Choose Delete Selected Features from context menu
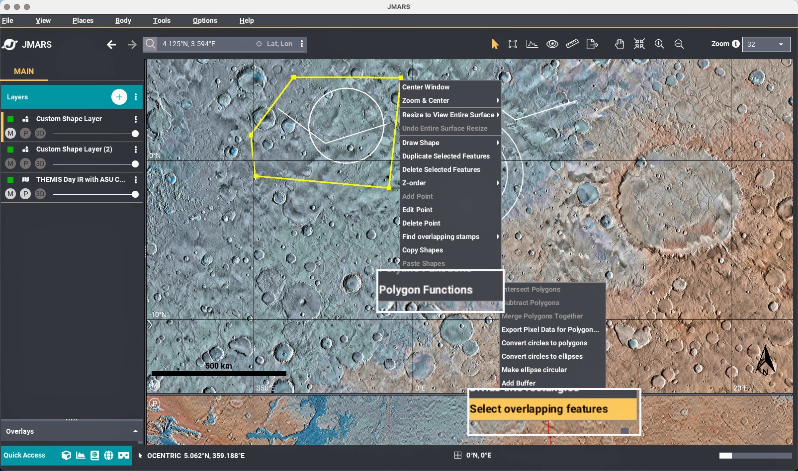The width and height of the screenshot is (798, 471). coord(441,169)
